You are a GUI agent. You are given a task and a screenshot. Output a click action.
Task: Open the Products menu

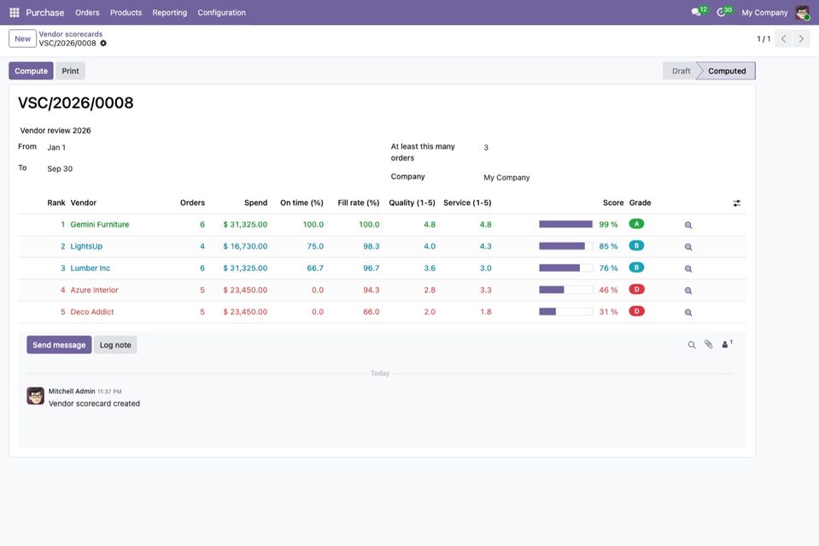pyautogui.click(x=126, y=13)
